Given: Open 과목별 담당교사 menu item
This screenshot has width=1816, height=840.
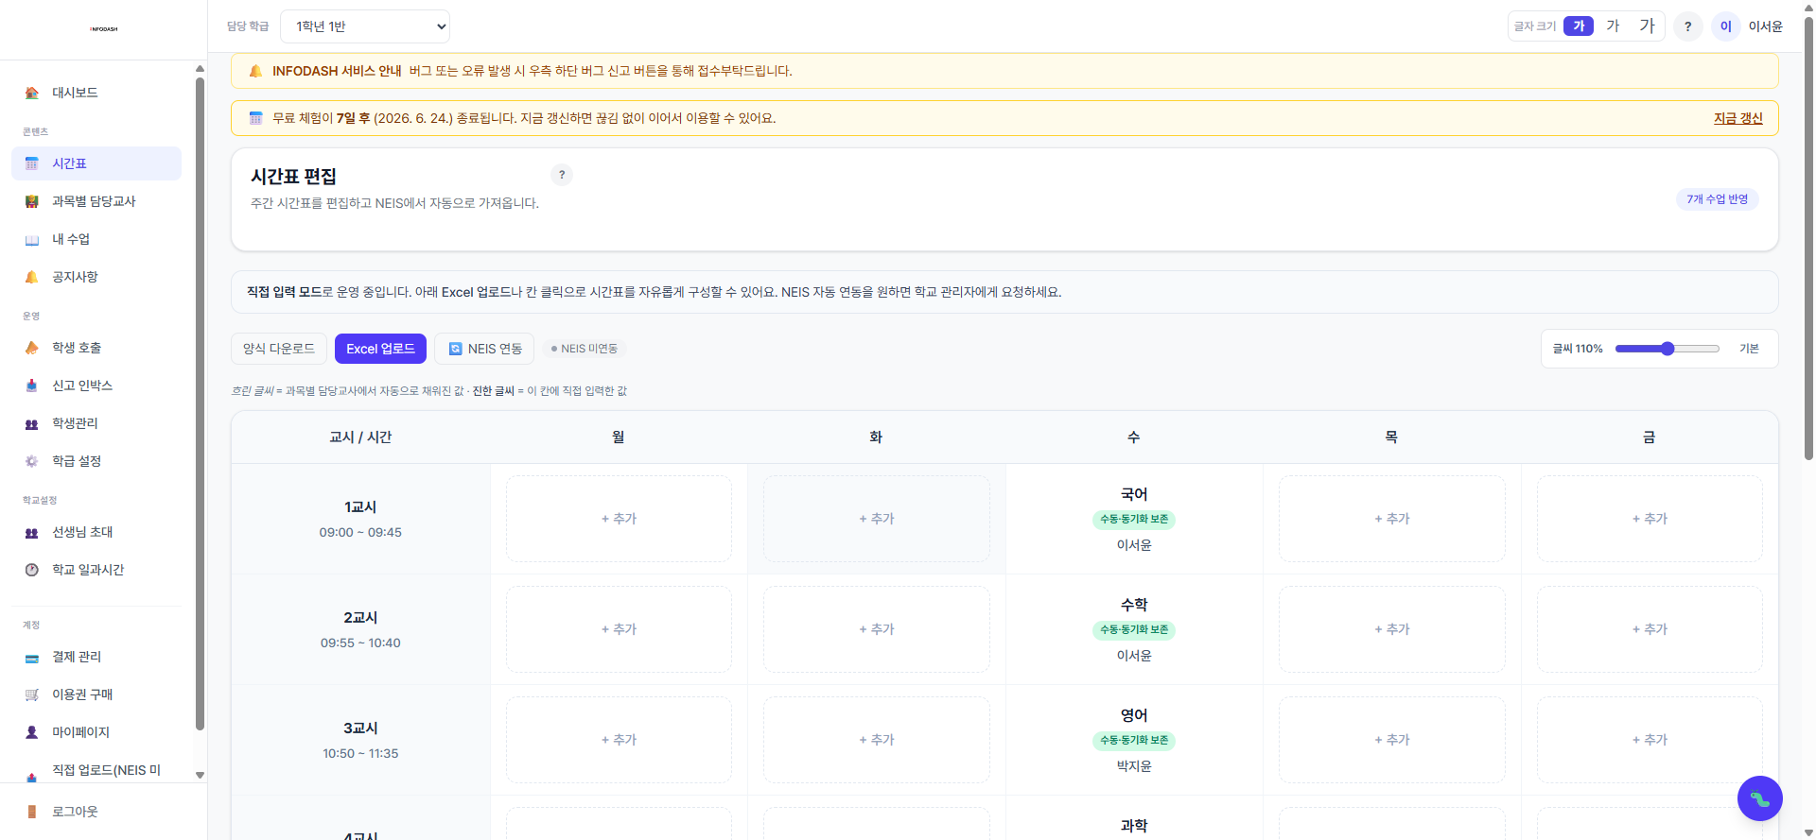Looking at the screenshot, I should [x=96, y=201].
